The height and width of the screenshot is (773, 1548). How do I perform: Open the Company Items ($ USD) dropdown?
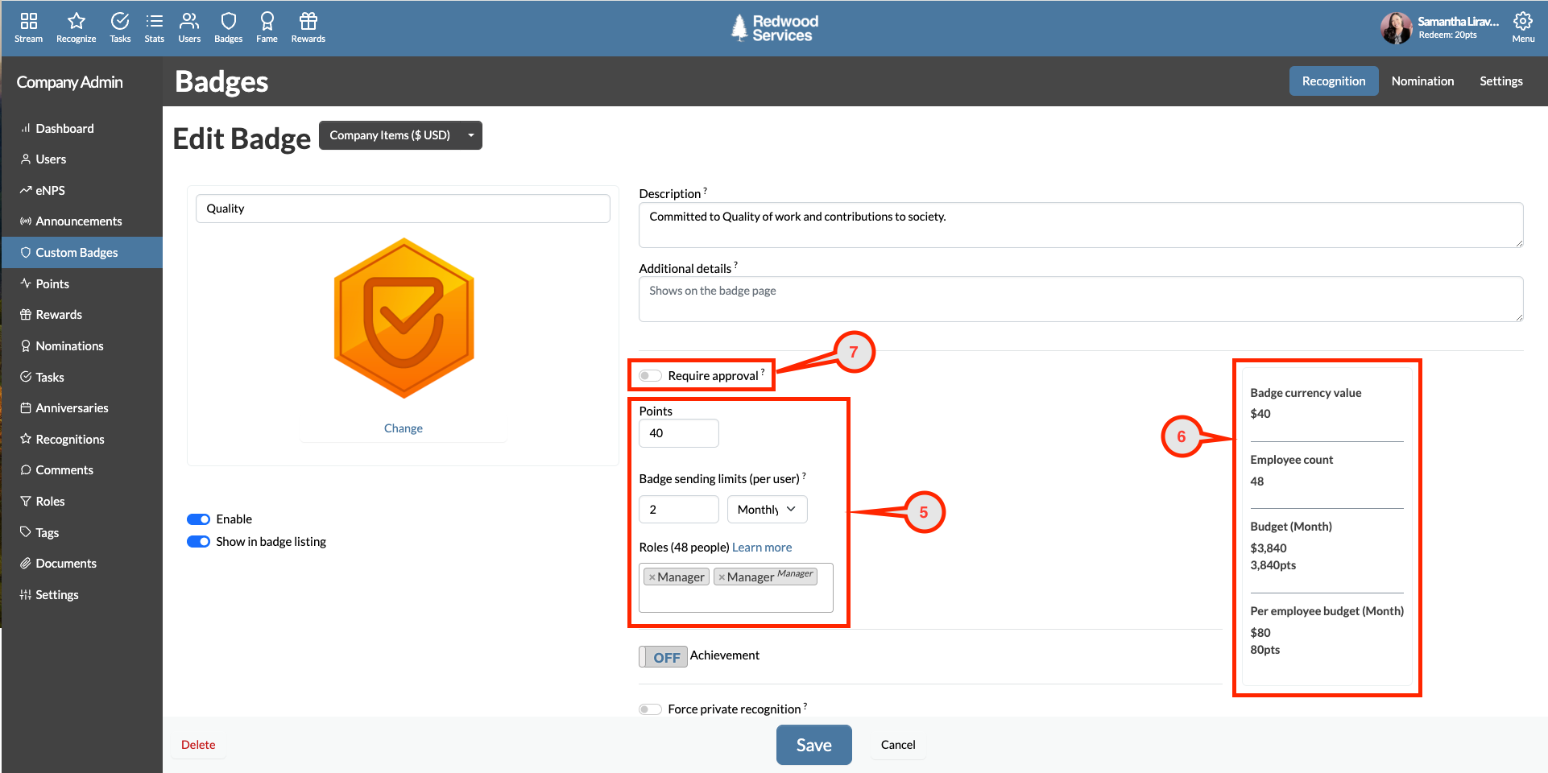[x=400, y=134]
